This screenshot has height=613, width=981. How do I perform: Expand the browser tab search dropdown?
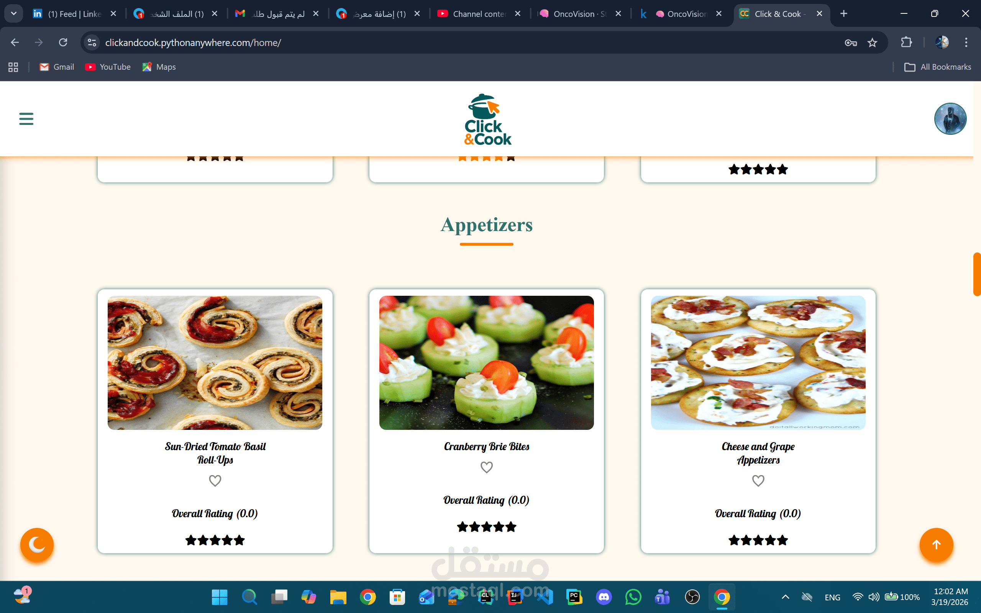pyautogui.click(x=13, y=13)
